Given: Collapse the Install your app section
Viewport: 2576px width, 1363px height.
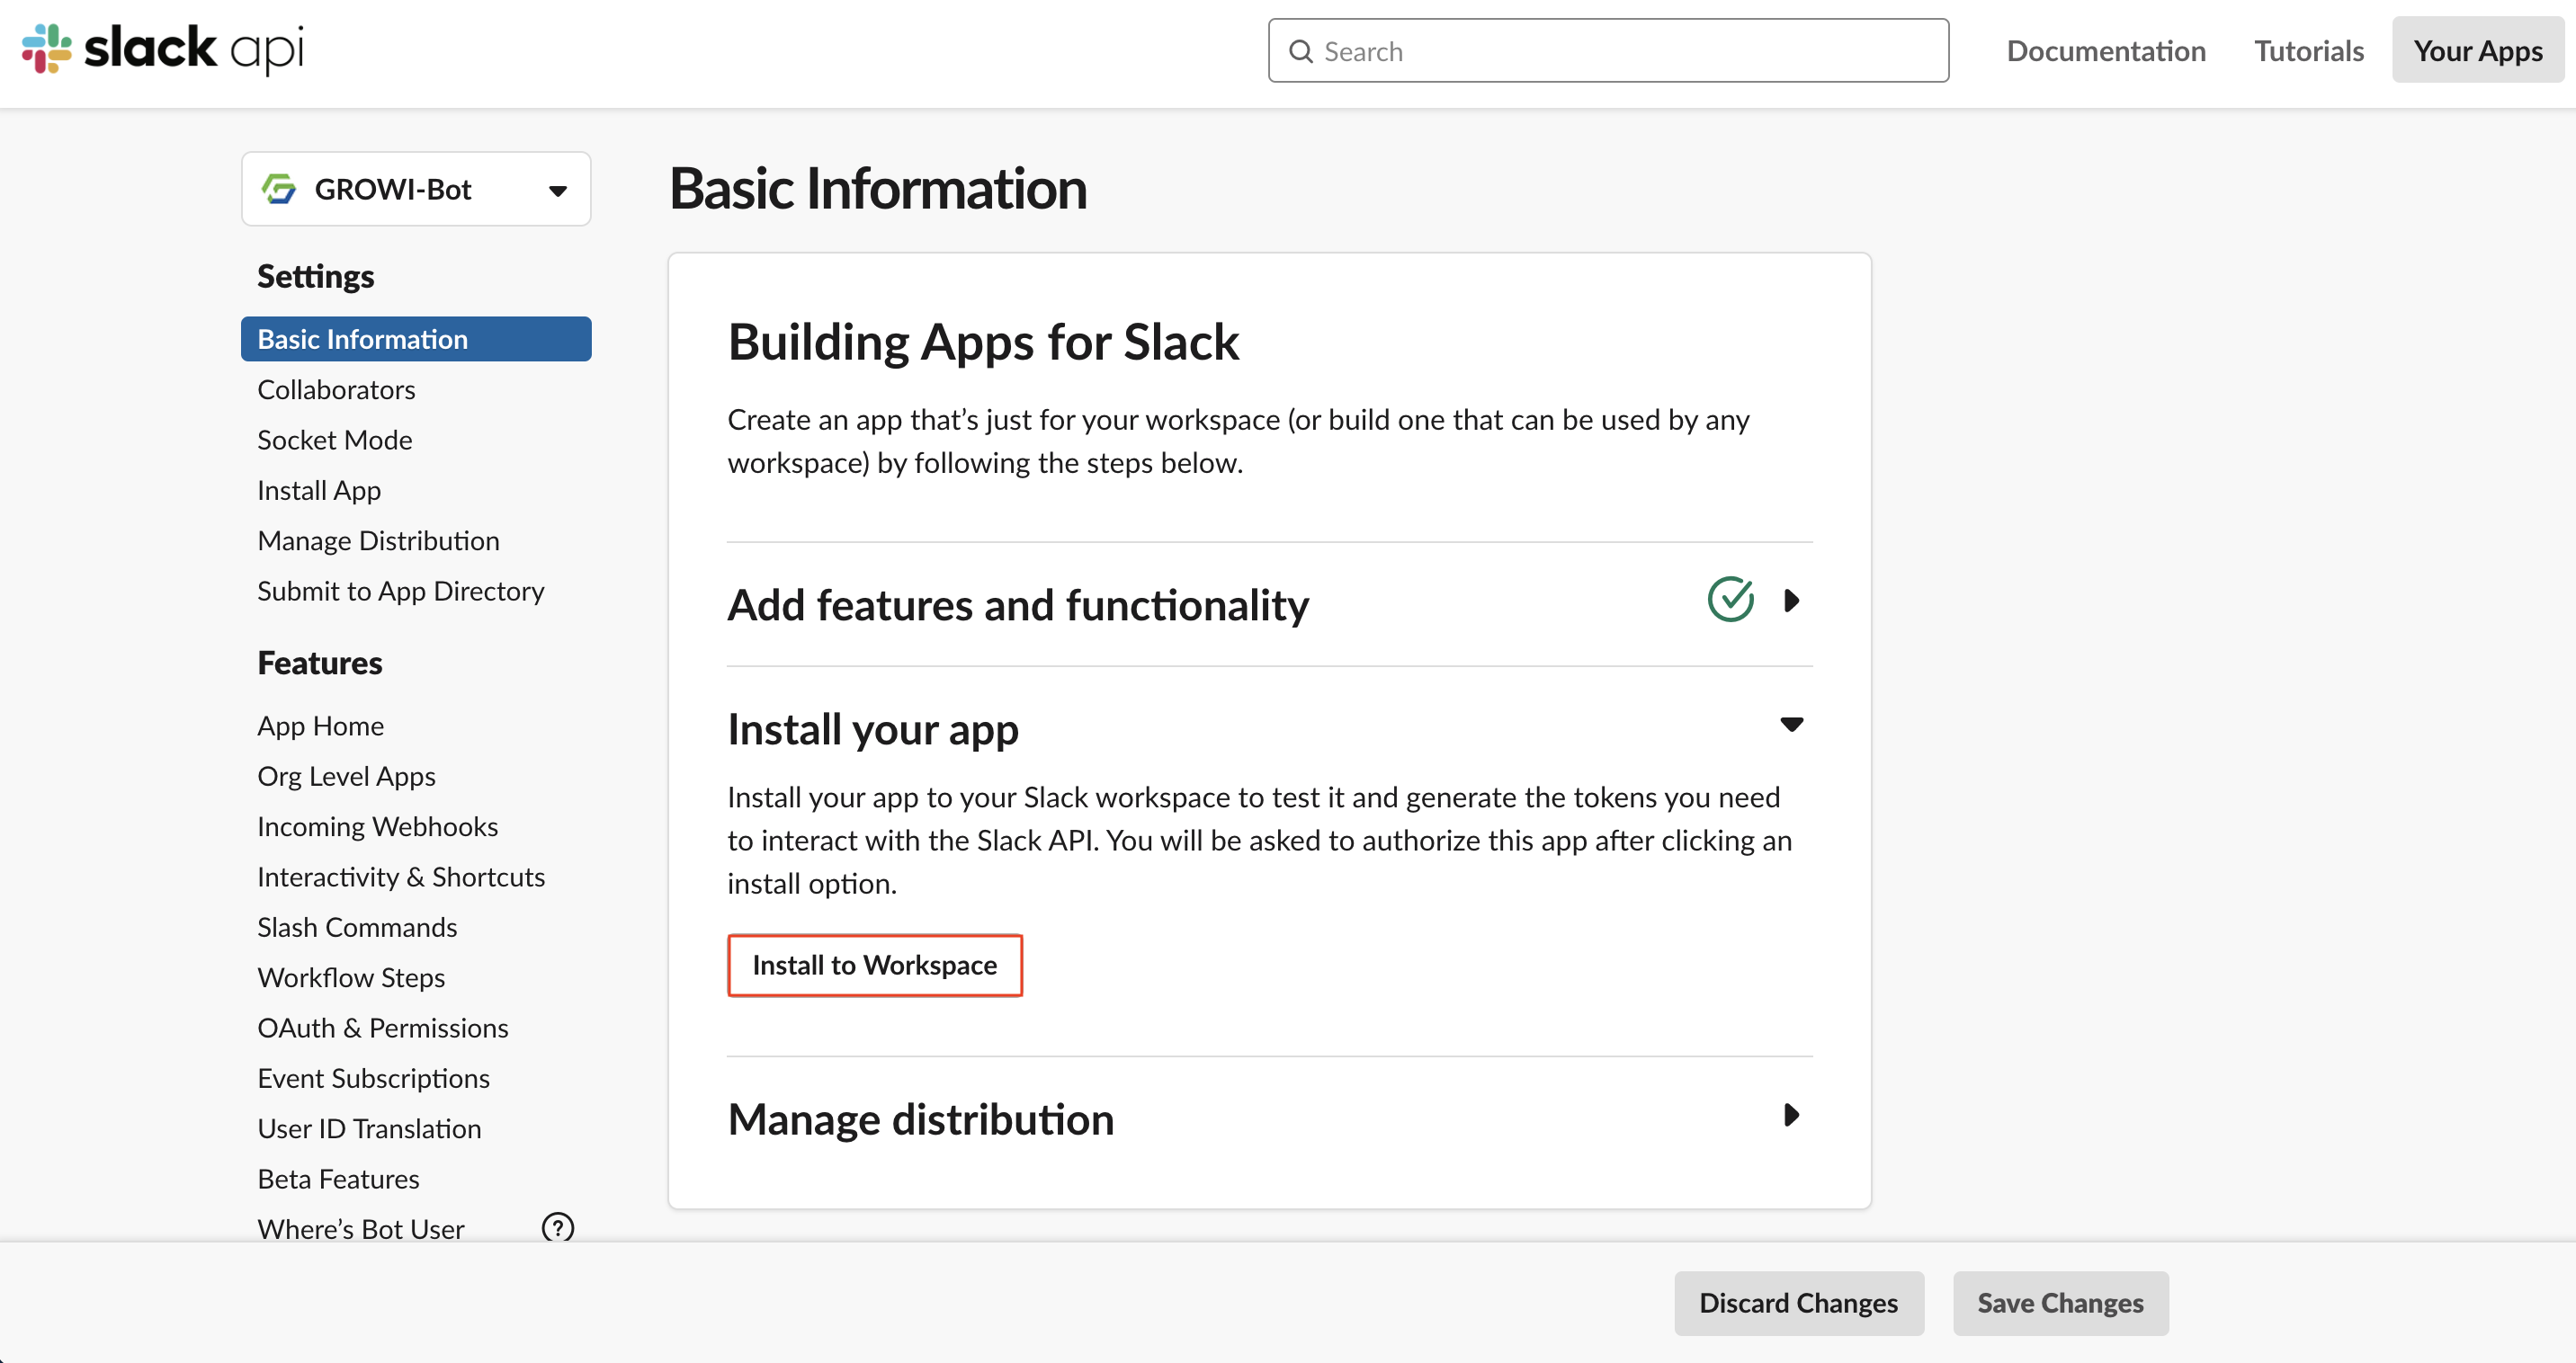Looking at the screenshot, I should pos(1792,725).
